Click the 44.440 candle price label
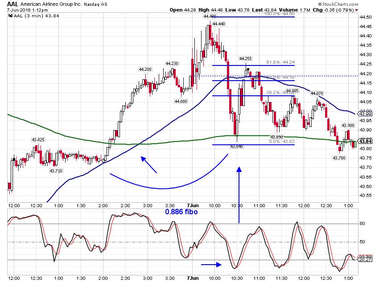Viewport: 379px width, 282px height. 218,24
